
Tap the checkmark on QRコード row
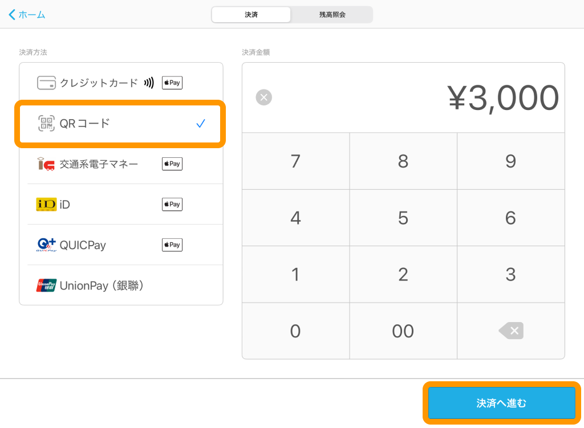pyautogui.click(x=200, y=123)
